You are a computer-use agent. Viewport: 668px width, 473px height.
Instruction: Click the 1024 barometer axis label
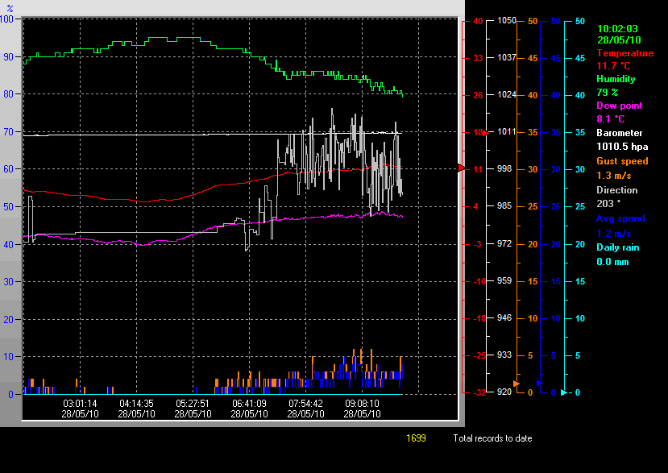click(x=507, y=94)
